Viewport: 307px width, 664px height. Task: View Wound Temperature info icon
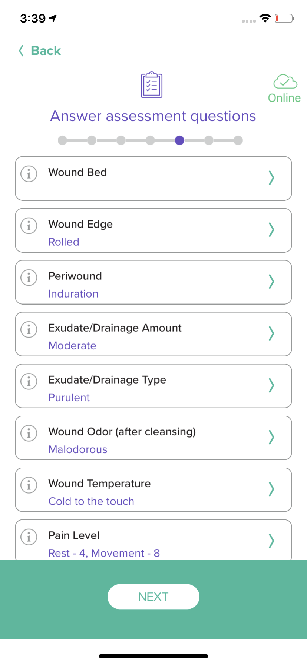29,485
